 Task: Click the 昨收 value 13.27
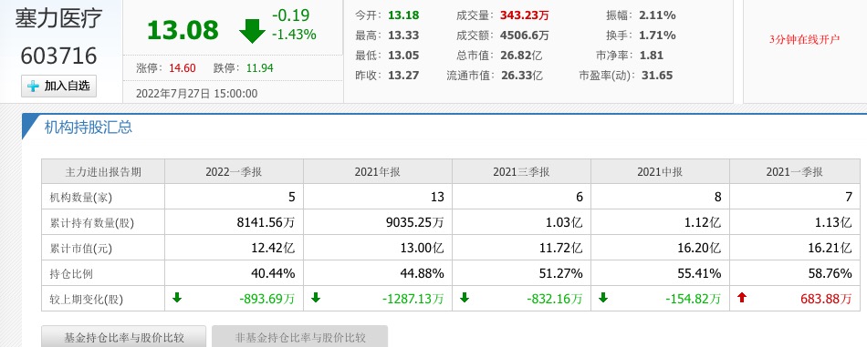click(x=403, y=76)
